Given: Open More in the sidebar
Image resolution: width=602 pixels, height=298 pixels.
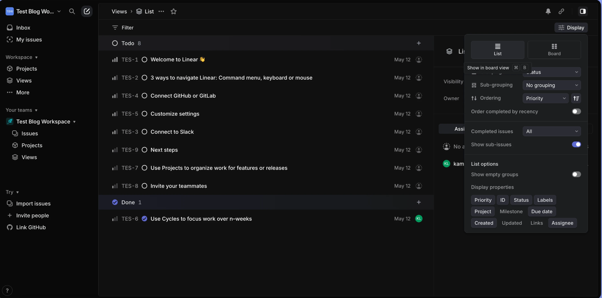Looking at the screenshot, I should 23,93.
